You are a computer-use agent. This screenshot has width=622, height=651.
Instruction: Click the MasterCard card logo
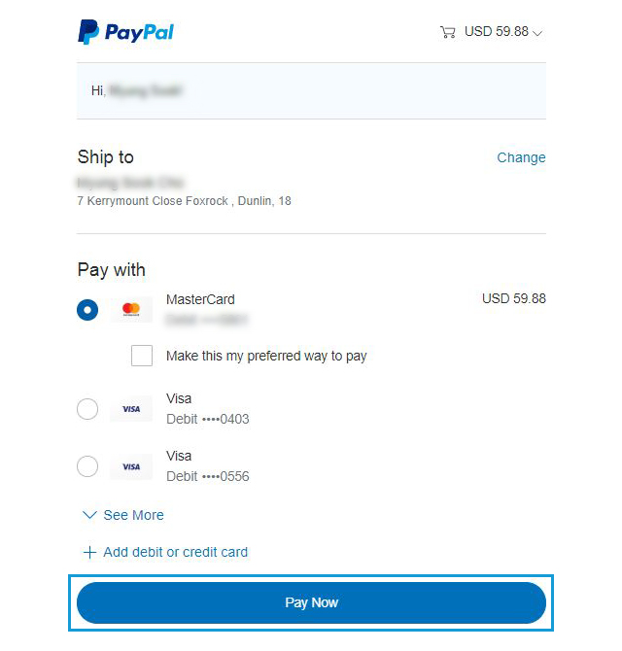[131, 309]
